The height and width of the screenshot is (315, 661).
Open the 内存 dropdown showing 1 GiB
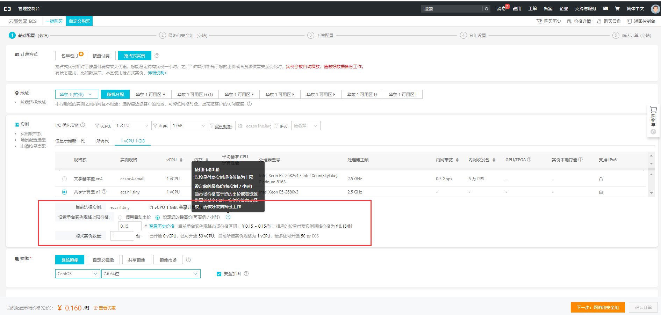[x=189, y=126]
